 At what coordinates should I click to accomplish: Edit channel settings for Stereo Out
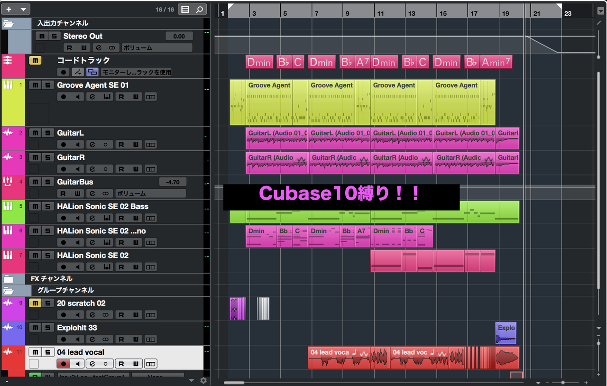(99, 48)
